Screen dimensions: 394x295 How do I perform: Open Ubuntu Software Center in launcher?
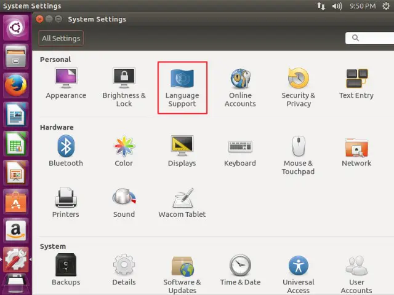click(x=16, y=202)
